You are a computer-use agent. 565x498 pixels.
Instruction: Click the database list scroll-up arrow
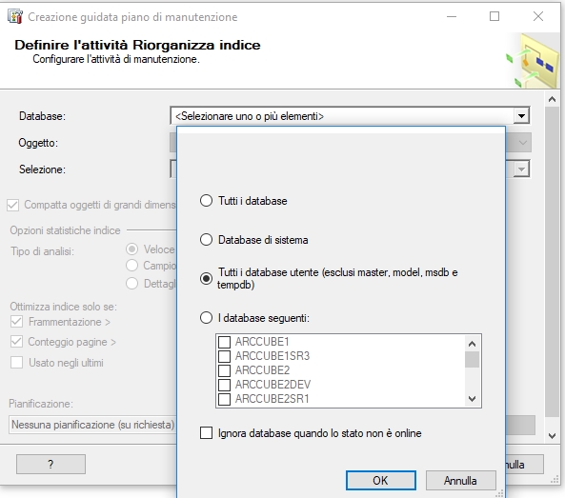pos(472,344)
